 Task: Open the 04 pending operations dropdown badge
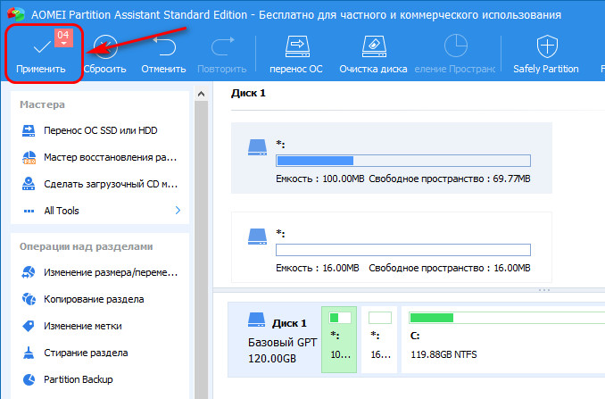(x=63, y=37)
